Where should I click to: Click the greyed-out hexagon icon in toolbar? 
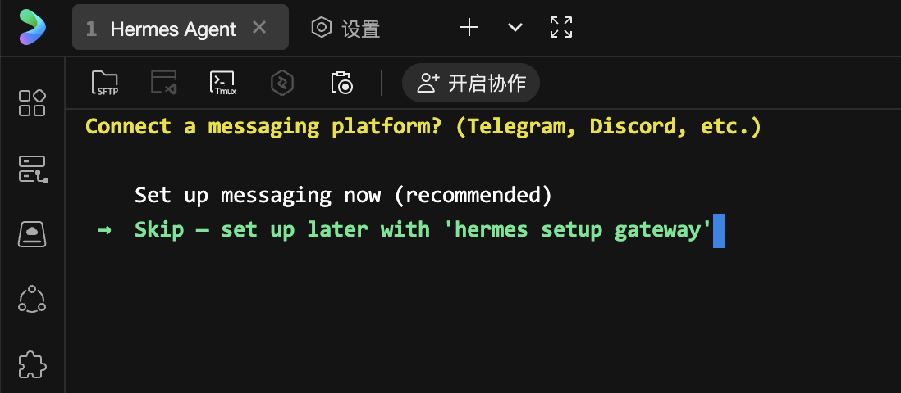(x=282, y=83)
